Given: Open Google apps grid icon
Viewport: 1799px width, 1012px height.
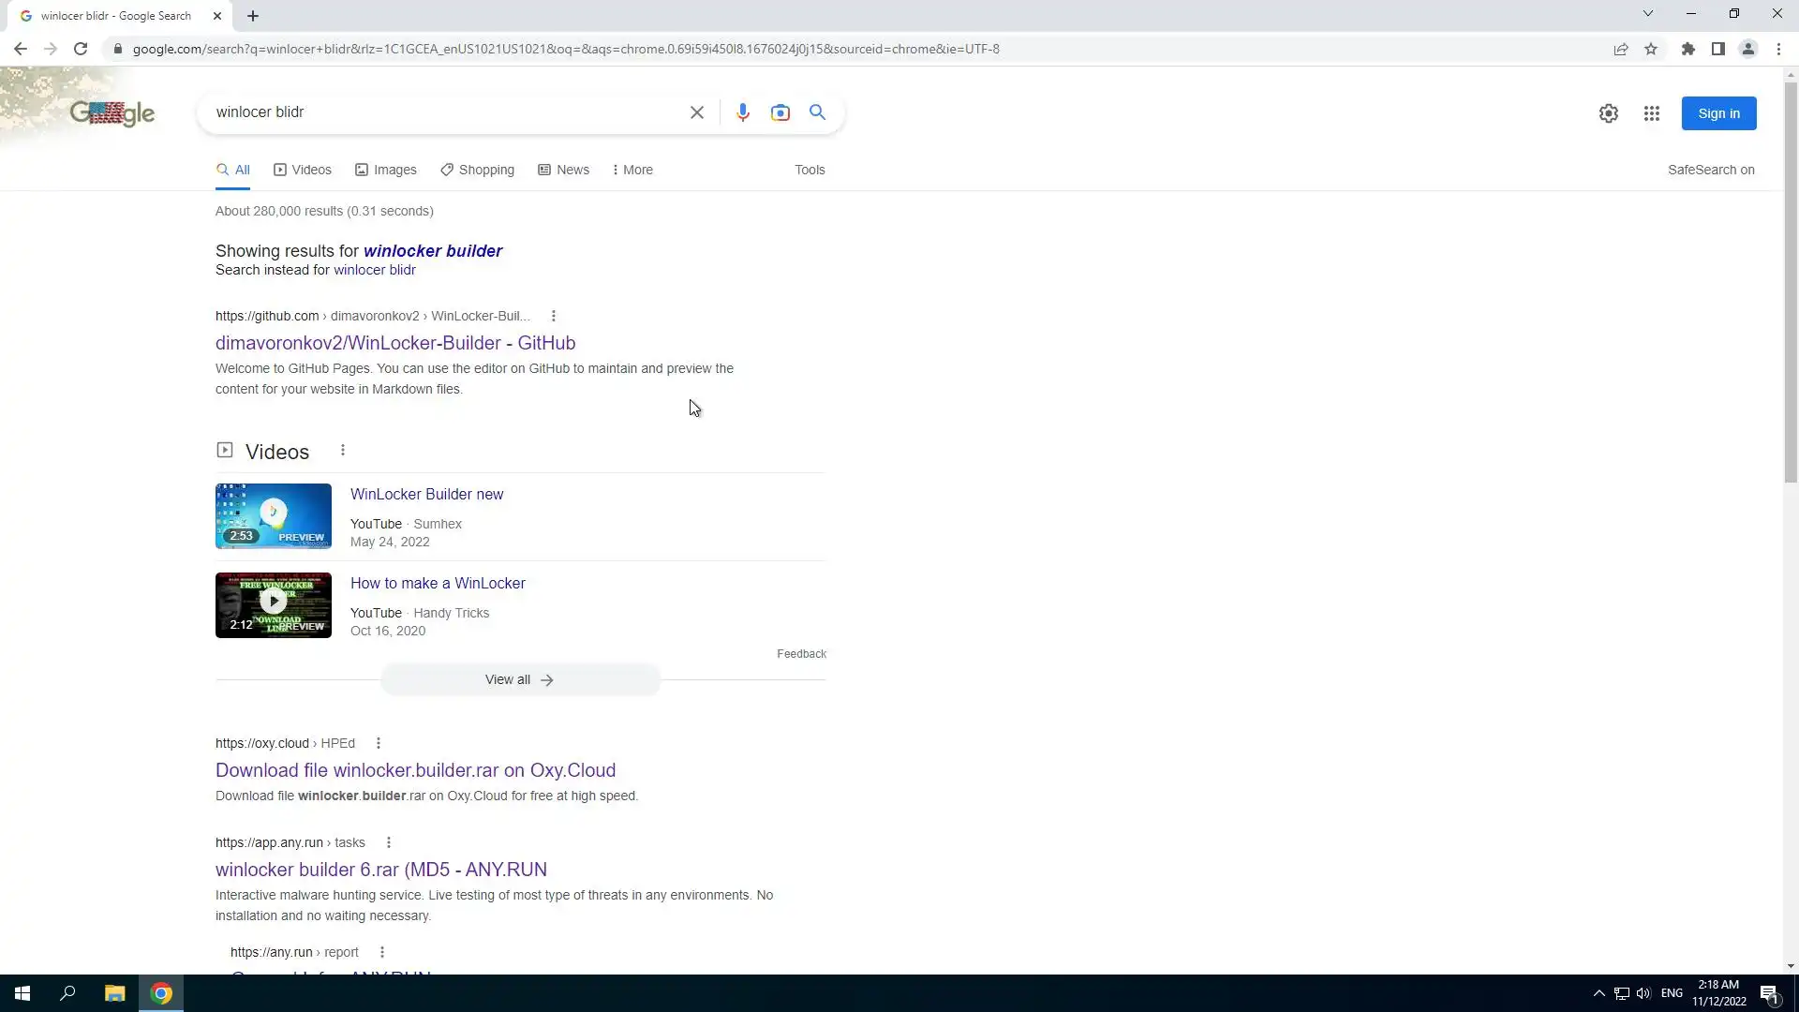Looking at the screenshot, I should (x=1651, y=113).
